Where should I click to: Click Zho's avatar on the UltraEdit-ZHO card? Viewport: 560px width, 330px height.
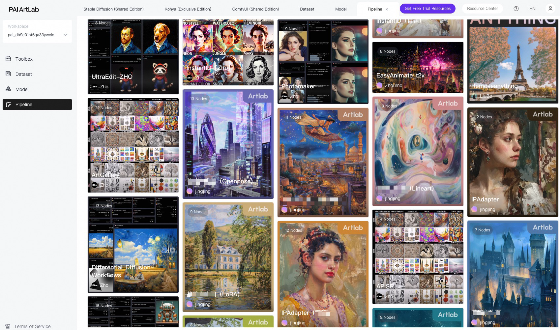(95, 87)
